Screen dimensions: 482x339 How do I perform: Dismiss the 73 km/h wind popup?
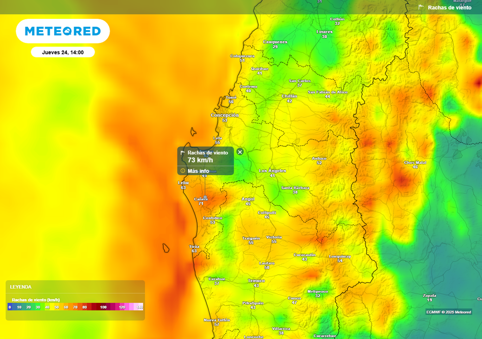click(x=240, y=152)
